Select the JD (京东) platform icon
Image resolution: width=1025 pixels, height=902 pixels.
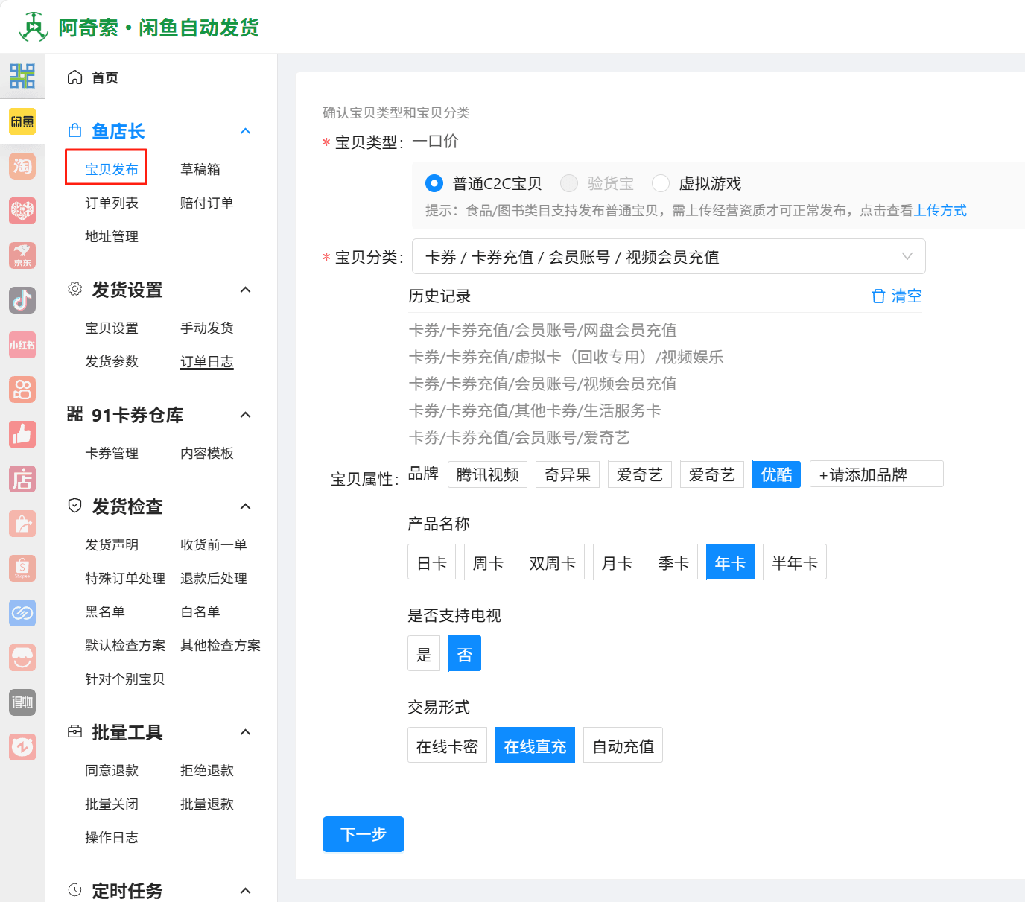click(x=22, y=255)
